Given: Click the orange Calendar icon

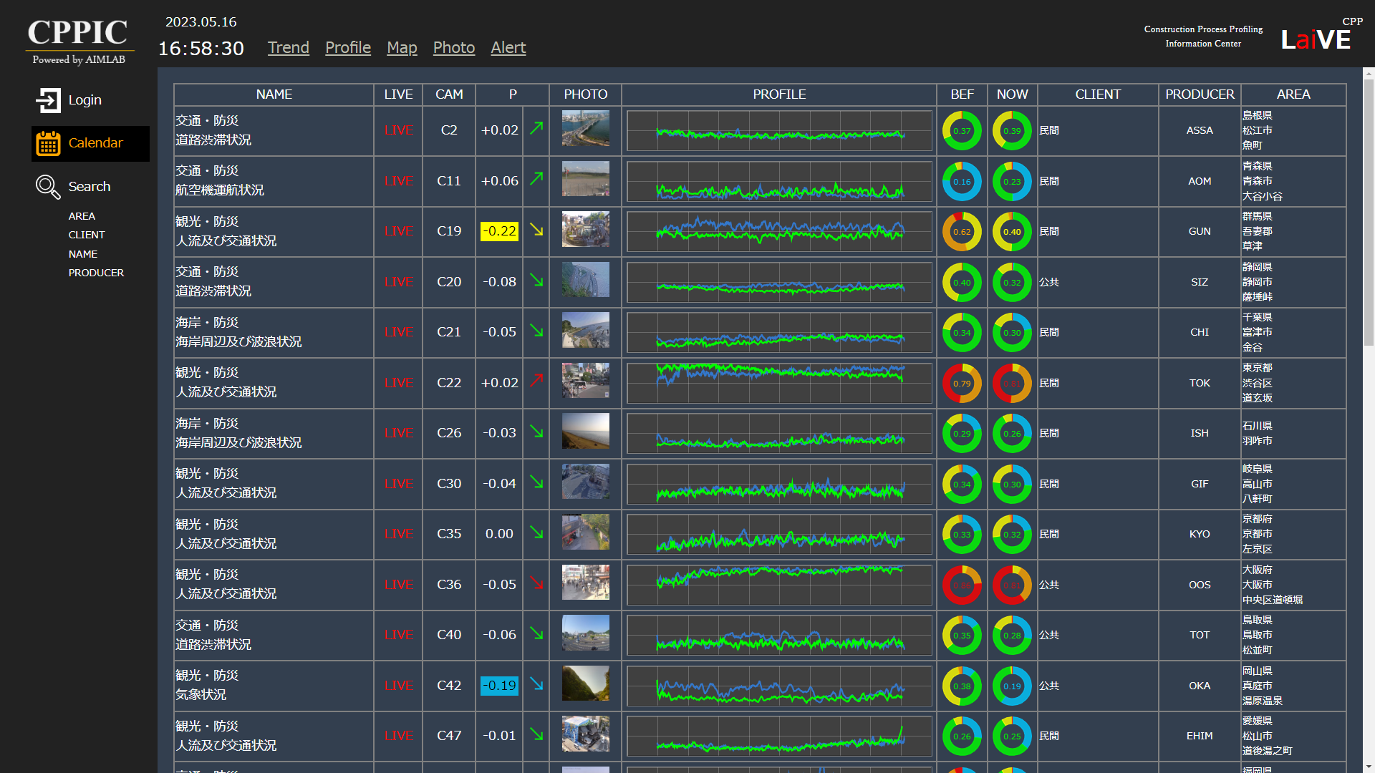Looking at the screenshot, I should 48,143.
